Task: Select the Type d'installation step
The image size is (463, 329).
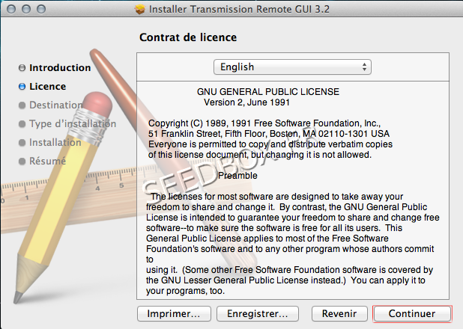Action: click(x=73, y=124)
